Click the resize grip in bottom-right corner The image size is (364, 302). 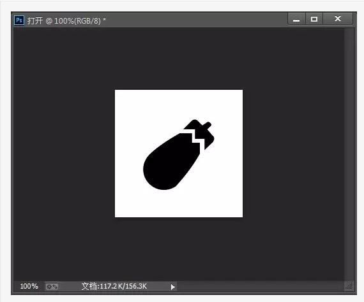click(349, 286)
